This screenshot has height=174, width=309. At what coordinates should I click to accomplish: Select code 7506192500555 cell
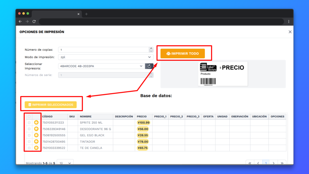[54, 135]
